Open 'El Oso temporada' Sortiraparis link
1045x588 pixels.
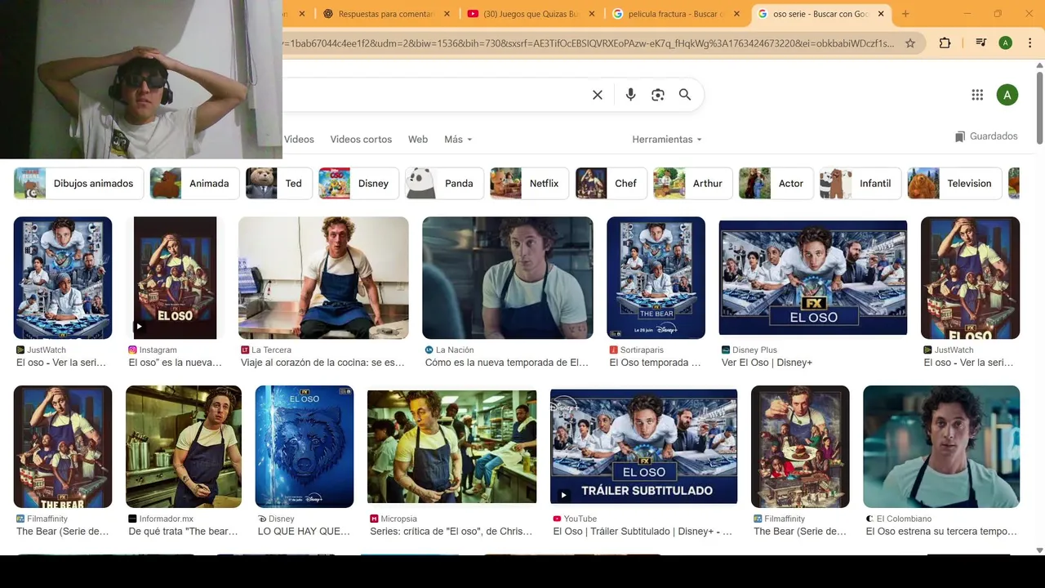click(655, 363)
